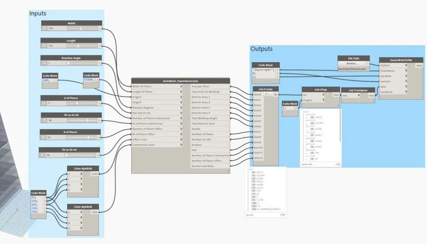
Task: Click the "Skyscraper" text in Code Block
Action: point(264,70)
